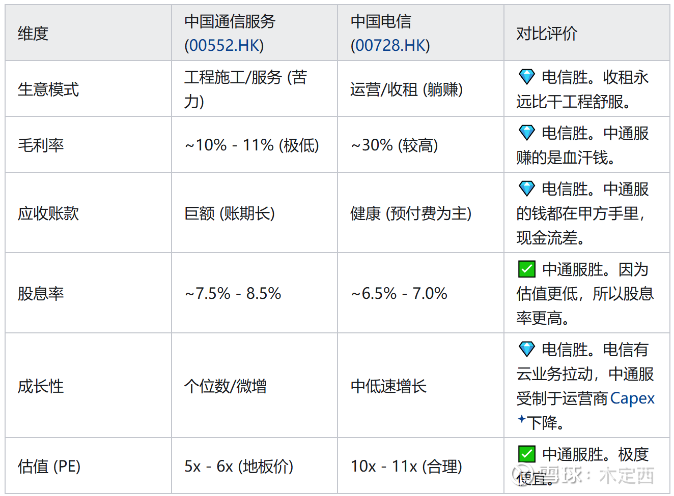Select the 巨额 (账期长) cell
674x496 pixels.
(229, 213)
